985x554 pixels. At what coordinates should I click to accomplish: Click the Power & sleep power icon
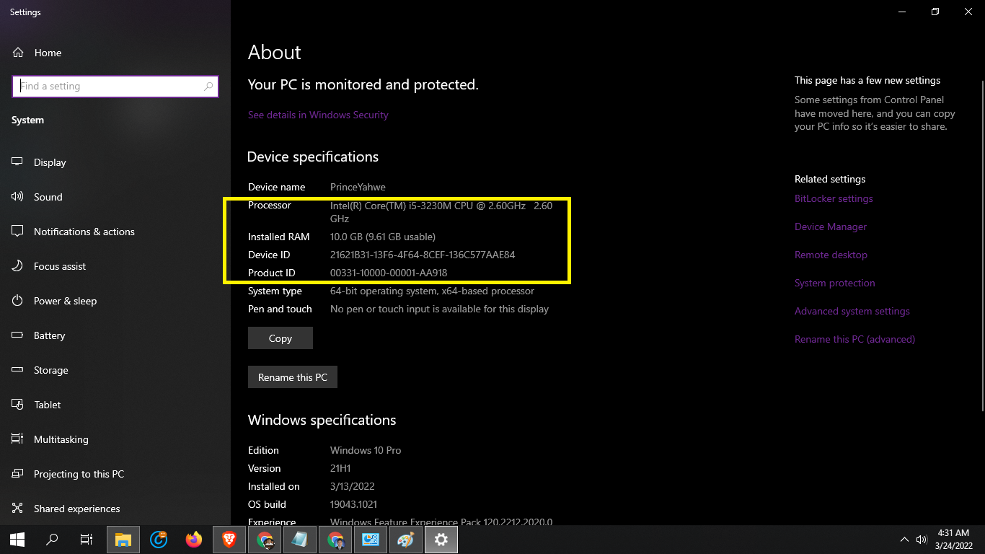click(18, 301)
